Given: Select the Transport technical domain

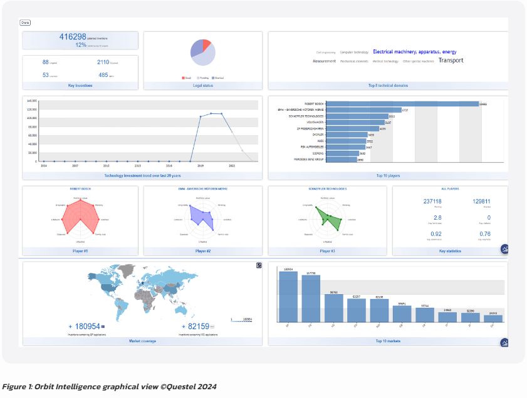Looking at the screenshot, I should point(451,61).
